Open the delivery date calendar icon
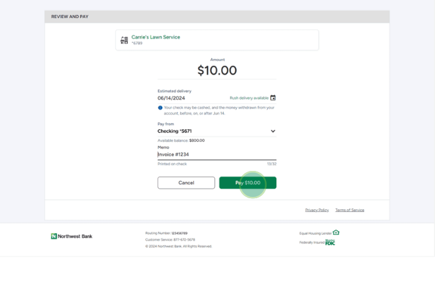This screenshot has height=302, width=435. coord(273,98)
